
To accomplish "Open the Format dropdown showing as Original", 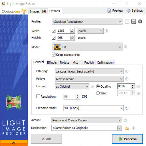I will tap(72, 86).
